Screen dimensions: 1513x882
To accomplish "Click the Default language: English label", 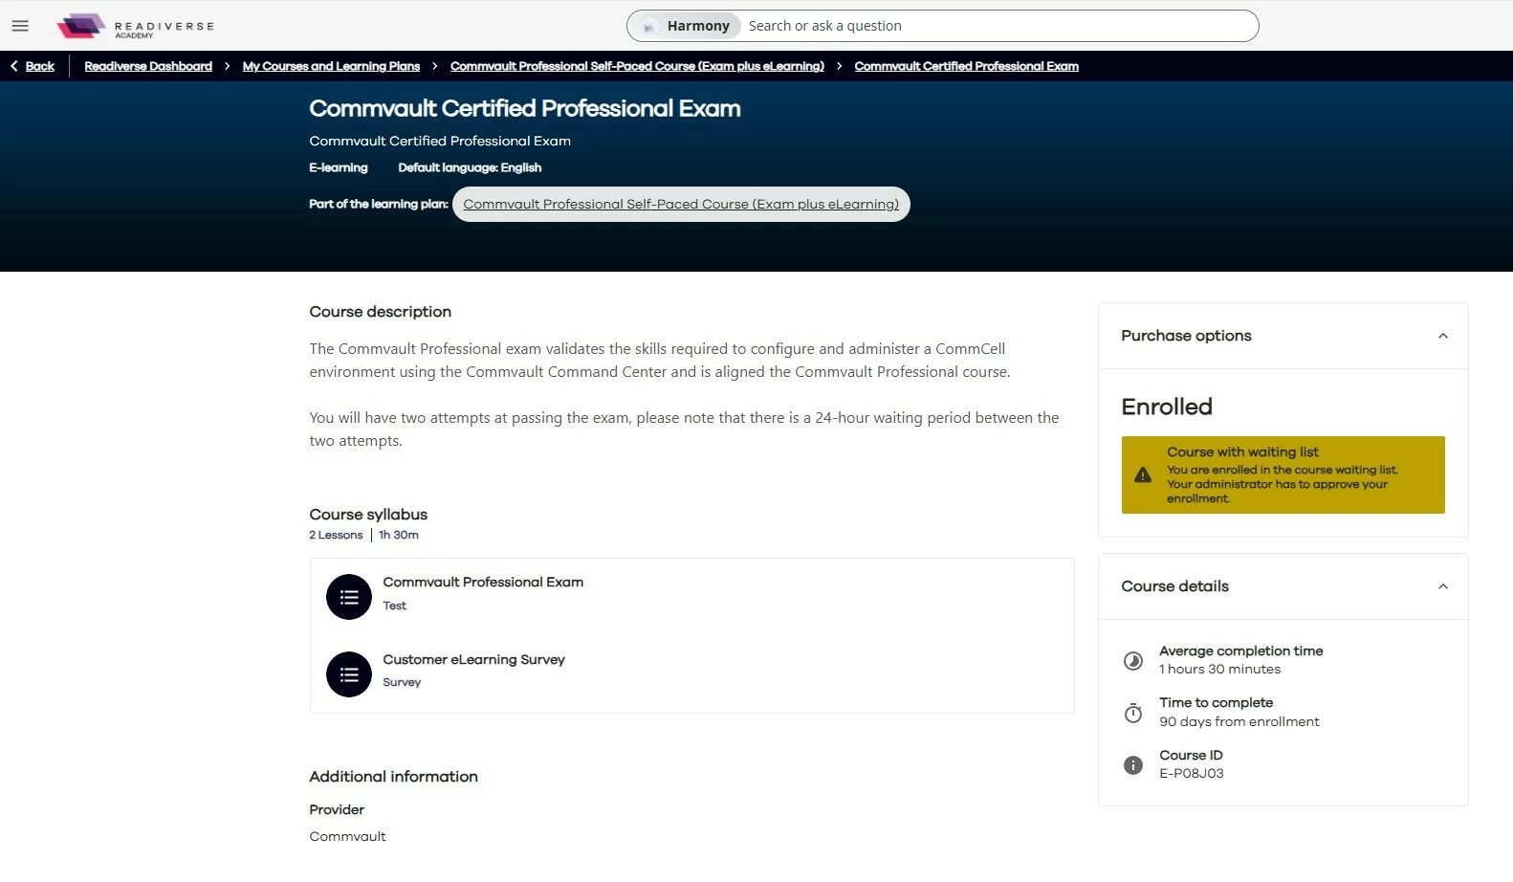I will point(470,167).
